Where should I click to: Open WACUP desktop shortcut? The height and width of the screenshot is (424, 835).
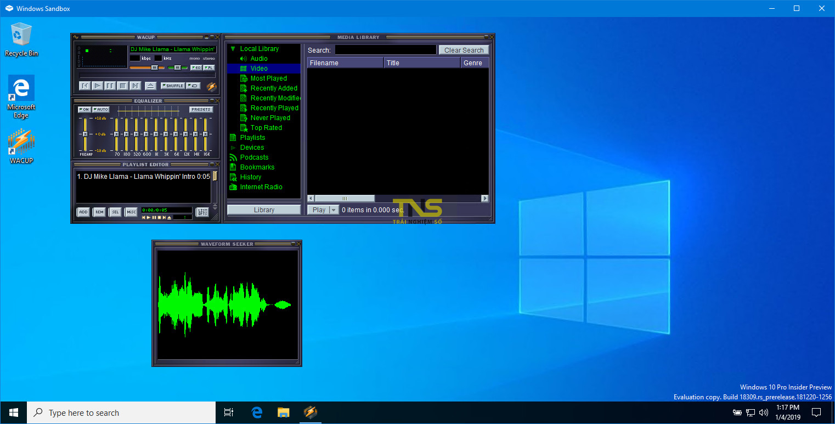tap(21, 146)
